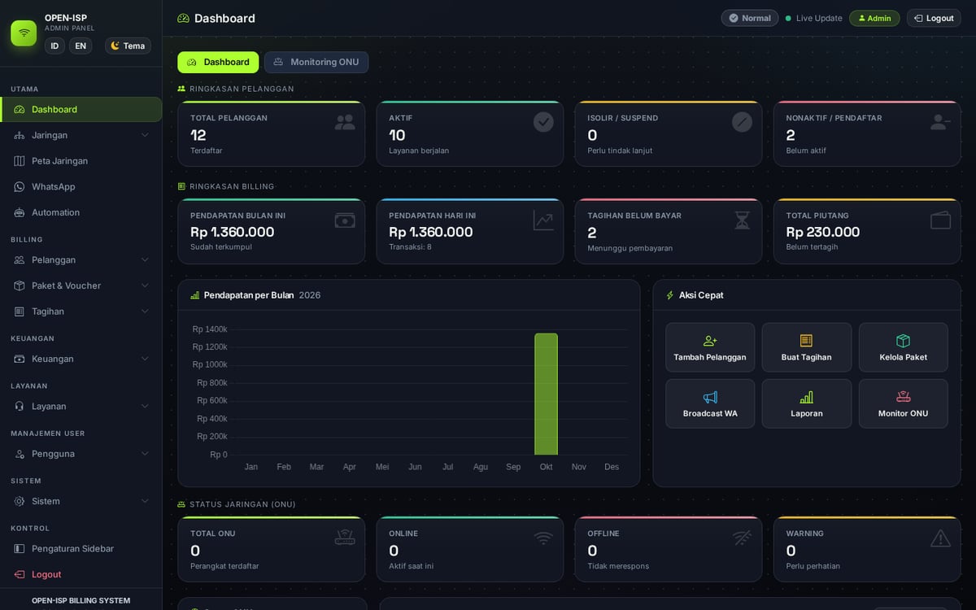The image size is (976, 610).
Task: Toggle the Tema dark mode button
Action: click(x=128, y=46)
